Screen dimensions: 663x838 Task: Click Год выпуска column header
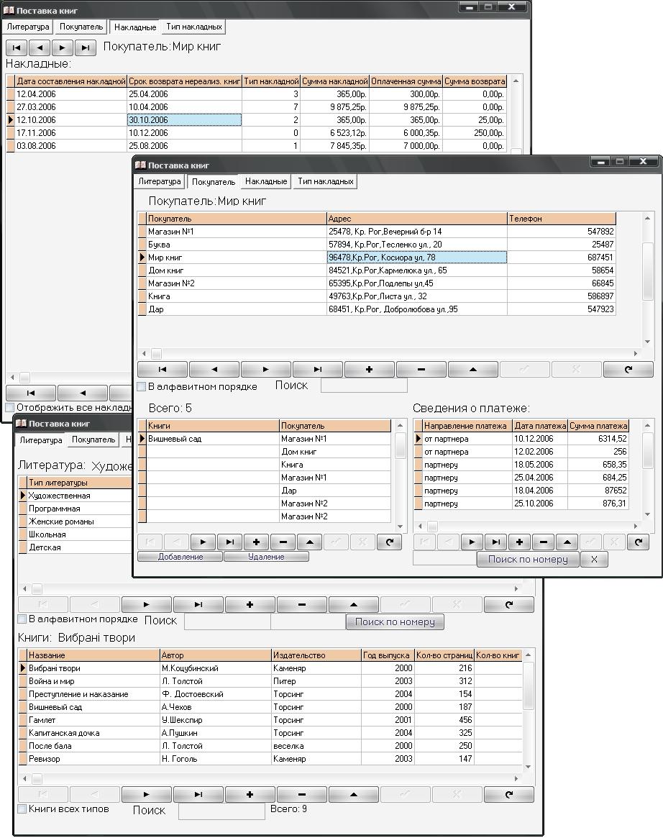[388, 655]
